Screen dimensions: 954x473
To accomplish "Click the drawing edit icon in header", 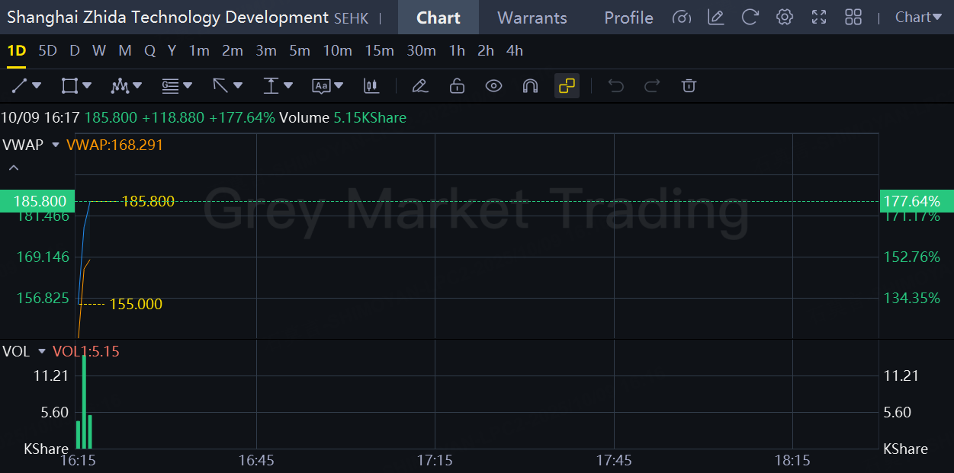I will coord(715,17).
